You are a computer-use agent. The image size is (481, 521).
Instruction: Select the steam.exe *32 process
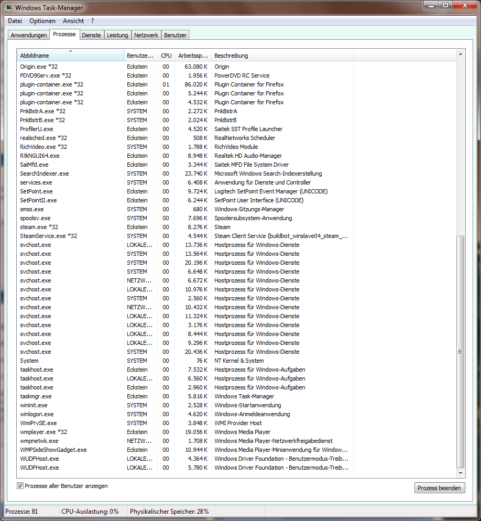tap(185, 227)
